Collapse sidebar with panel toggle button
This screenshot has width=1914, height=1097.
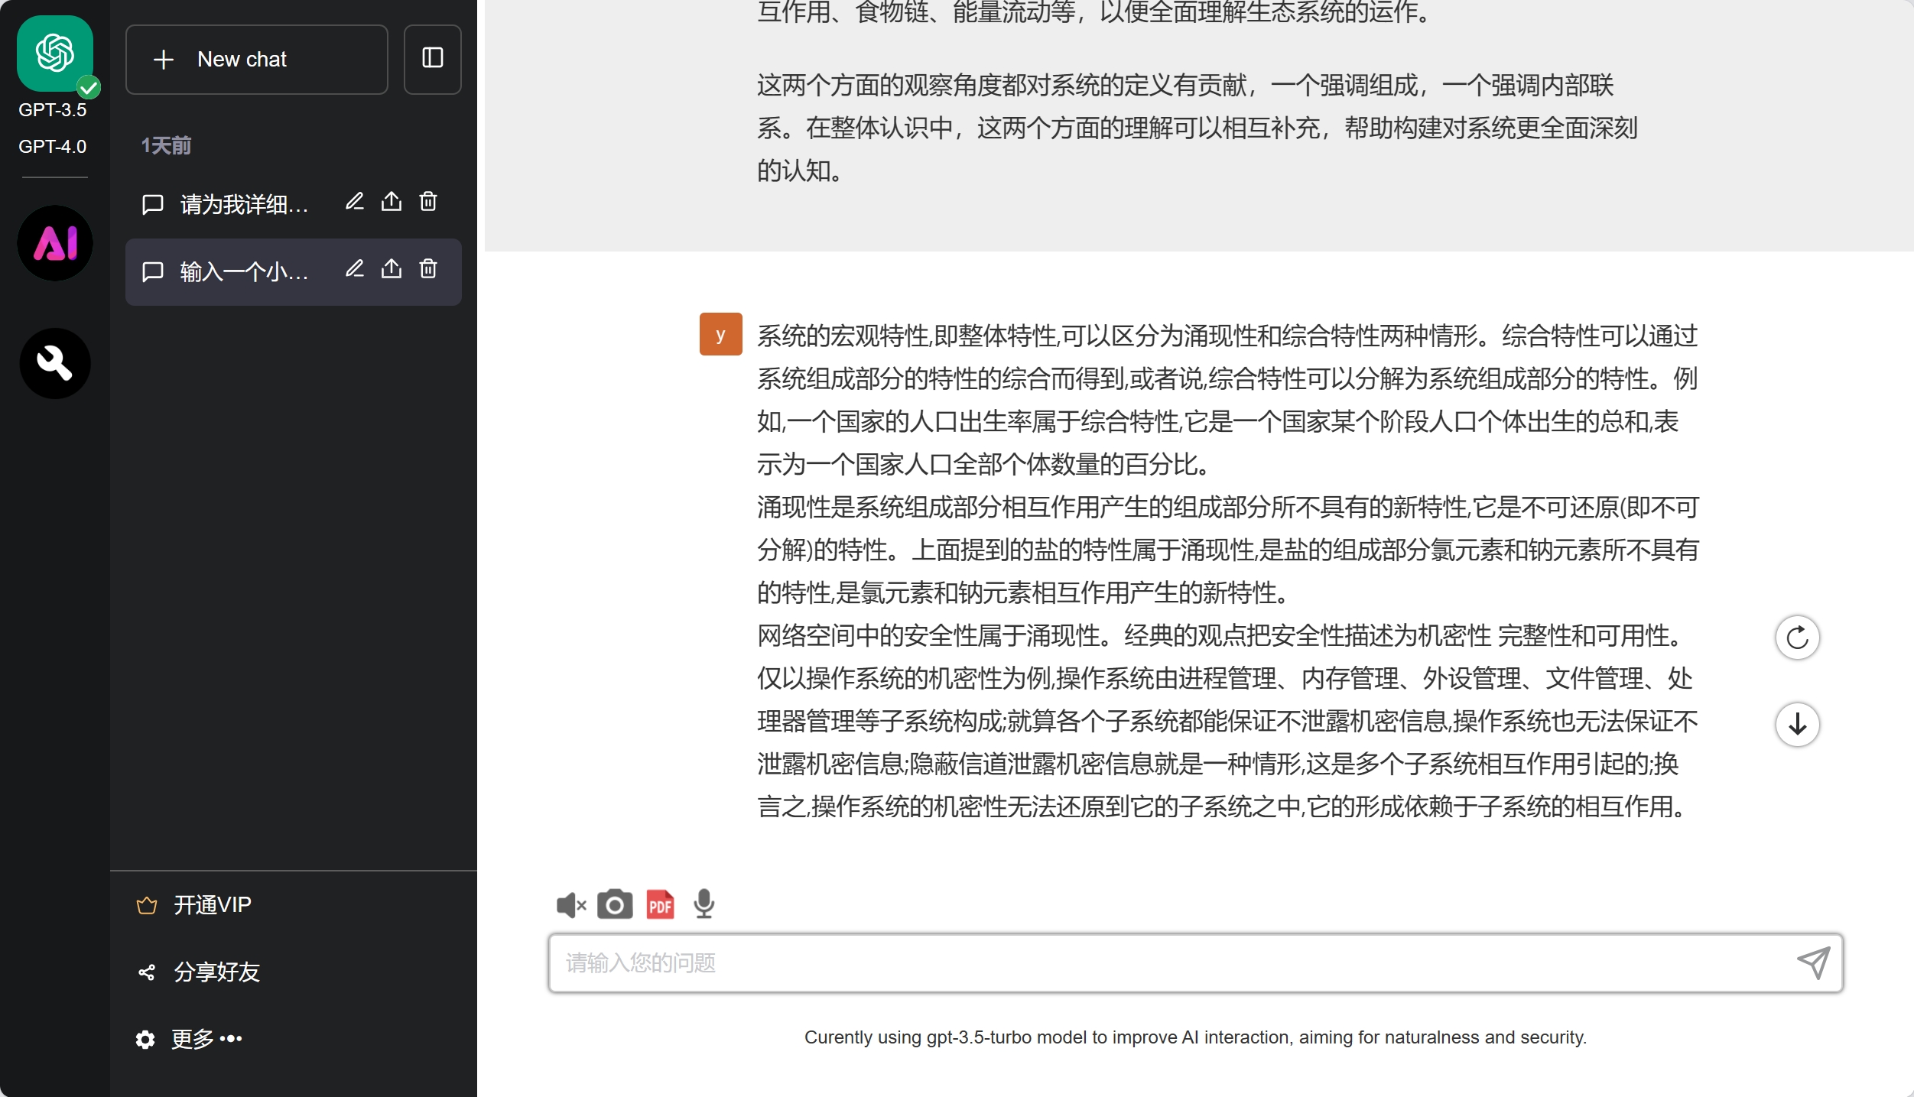pos(432,59)
